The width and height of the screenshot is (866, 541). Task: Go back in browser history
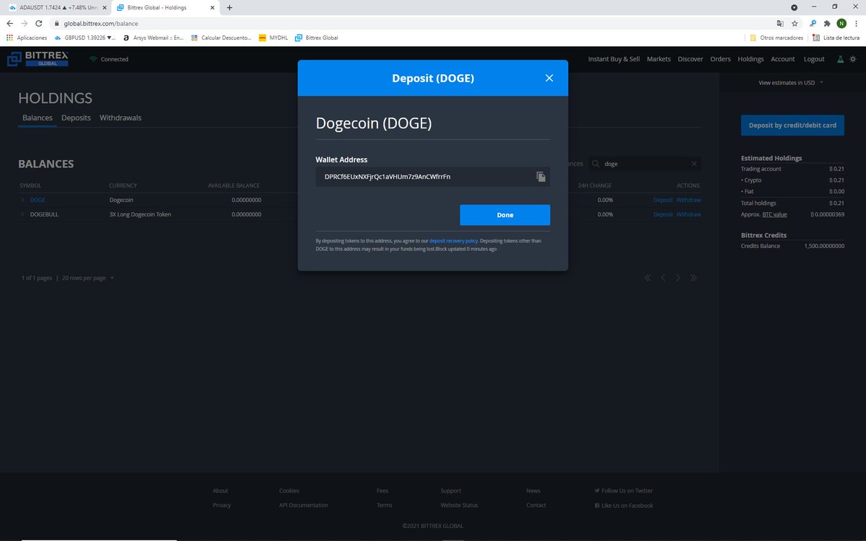(10, 23)
